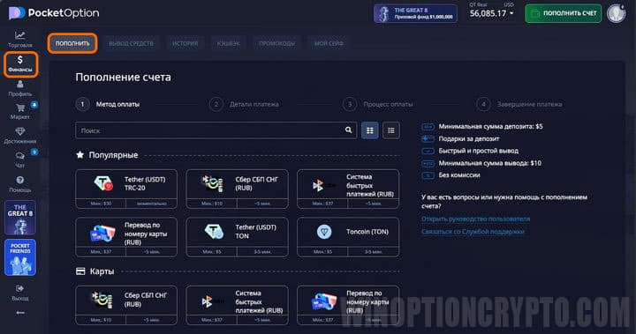Choose Система быстрых платежей (RUB) under Популярные
This screenshot has height=334, width=636.
click(x=348, y=189)
